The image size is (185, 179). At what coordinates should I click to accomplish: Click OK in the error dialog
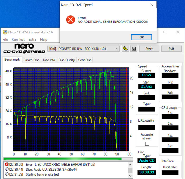click(141, 37)
